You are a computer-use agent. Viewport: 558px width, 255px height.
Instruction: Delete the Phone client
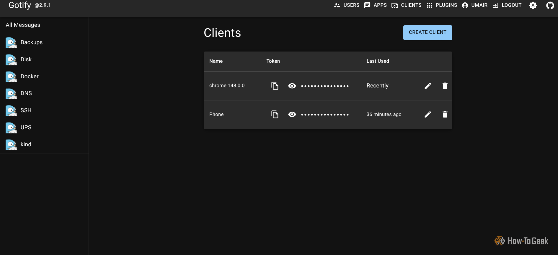(445, 114)
